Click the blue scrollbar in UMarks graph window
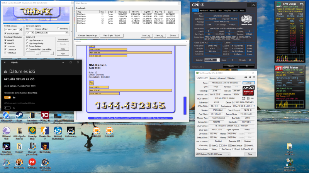Image resolution: width=309 pixels, height=173 pixels. point(185,105)
